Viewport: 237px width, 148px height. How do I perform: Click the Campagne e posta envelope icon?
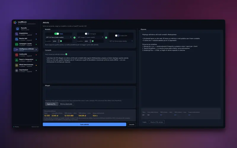tap(17, 44)
